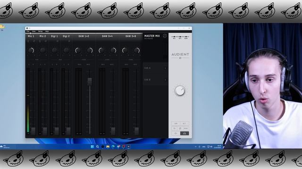Click the left DAW 1+2 pan knob
This screenshot has width=302, height=169.
point(78,50)
